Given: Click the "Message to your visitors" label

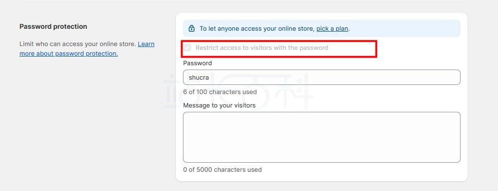Looking at the screenshot, I should click(x=219, y=105).
